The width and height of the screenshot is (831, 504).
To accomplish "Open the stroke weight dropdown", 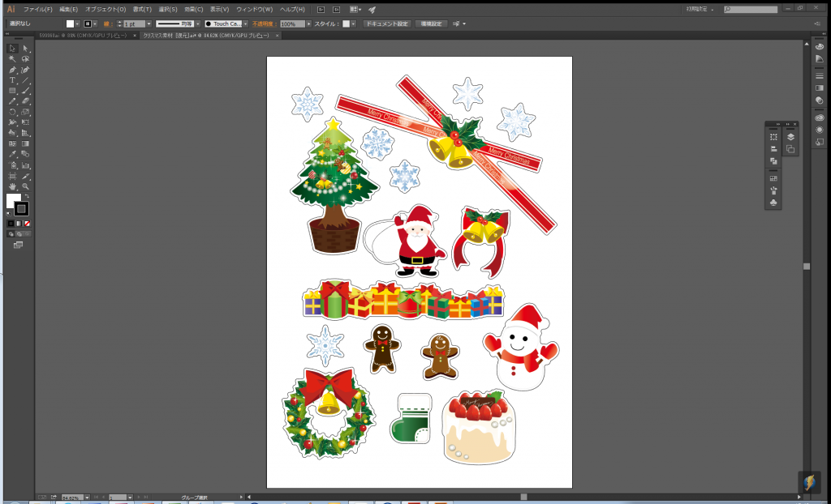I will coord(148,24).
